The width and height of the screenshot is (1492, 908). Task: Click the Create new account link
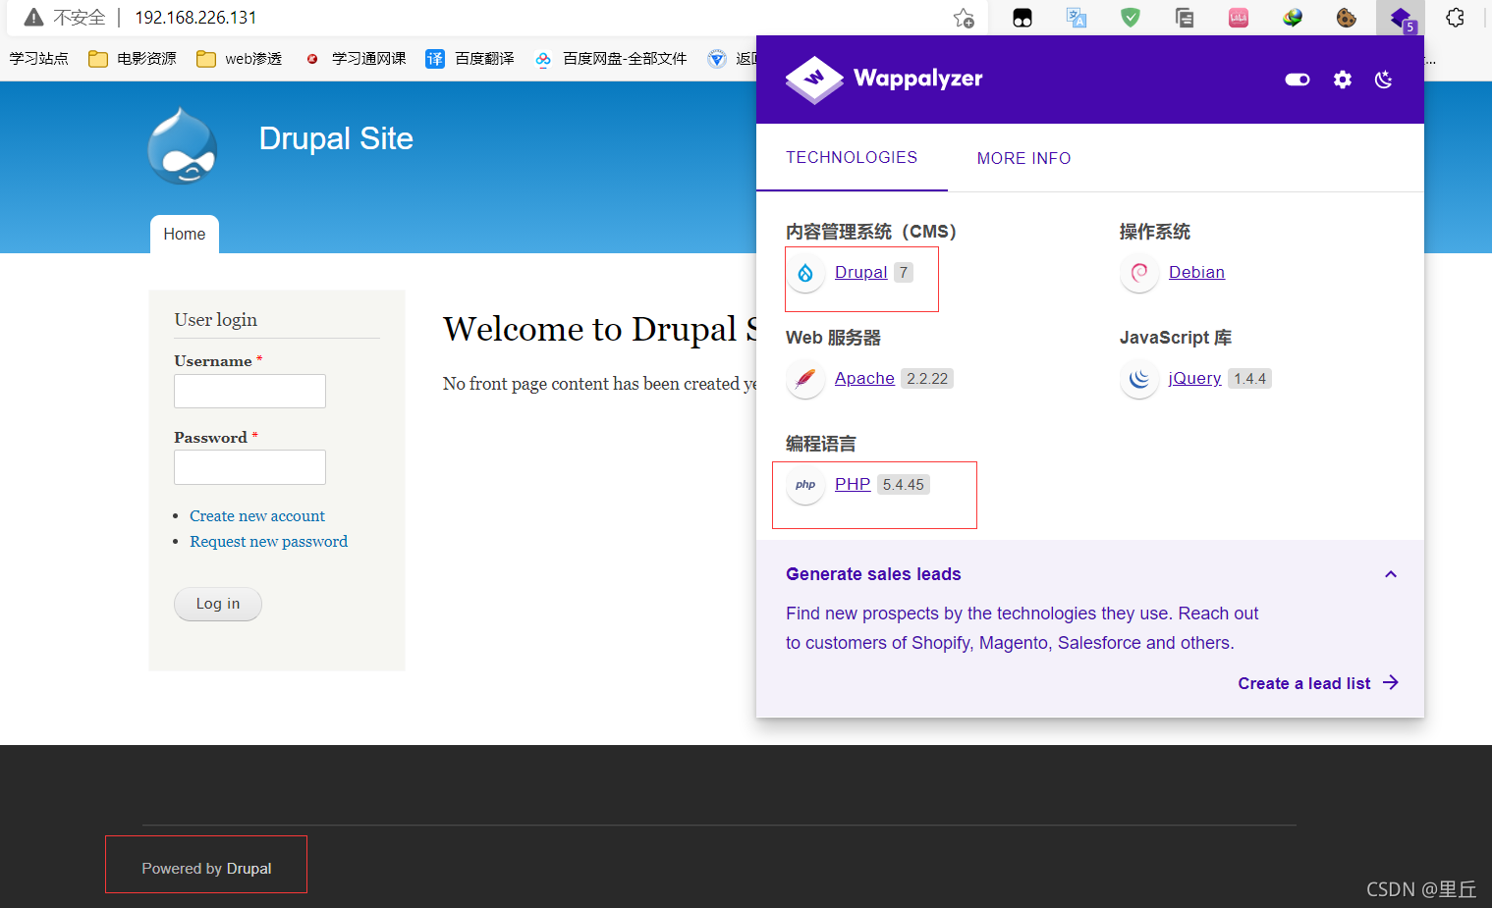[x=257, y=515]
